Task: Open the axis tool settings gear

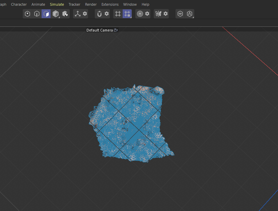Action: pyautogui.click(x=85, y=14)
